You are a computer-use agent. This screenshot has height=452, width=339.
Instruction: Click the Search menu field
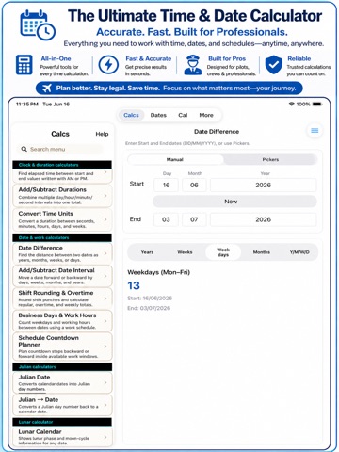coord(59,149)
